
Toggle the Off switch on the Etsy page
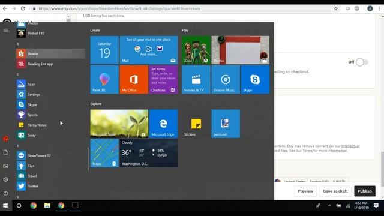pos(362,62)
